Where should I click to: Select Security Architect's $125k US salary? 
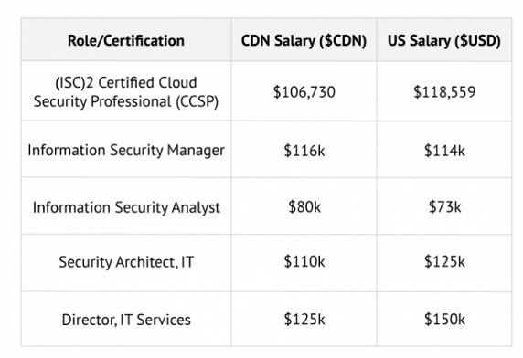(x=444, y=261)
